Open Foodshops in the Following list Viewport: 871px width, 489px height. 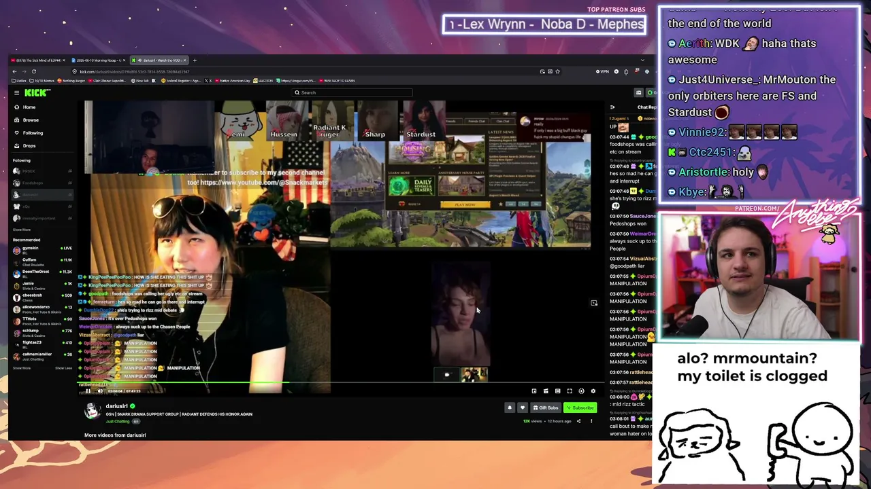pos(42,183)
